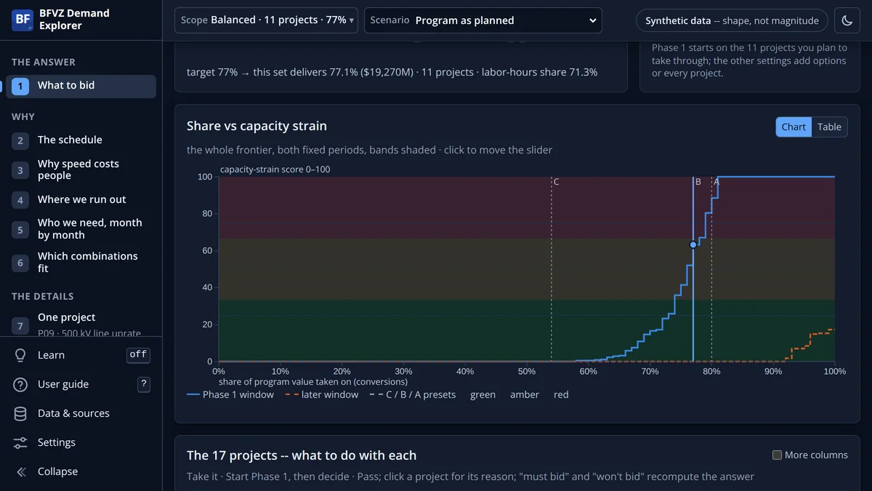Image resolution: width=872 pixels, height=491 pixels.
Task: Open the Scenario Program as planned dropdown
Action: (x=483, y=20)
